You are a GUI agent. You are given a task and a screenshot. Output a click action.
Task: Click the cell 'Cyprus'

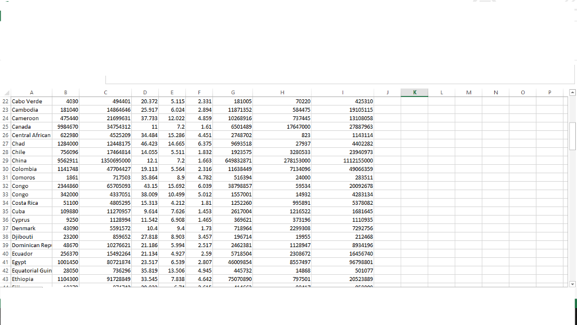(x=32, y=220)
